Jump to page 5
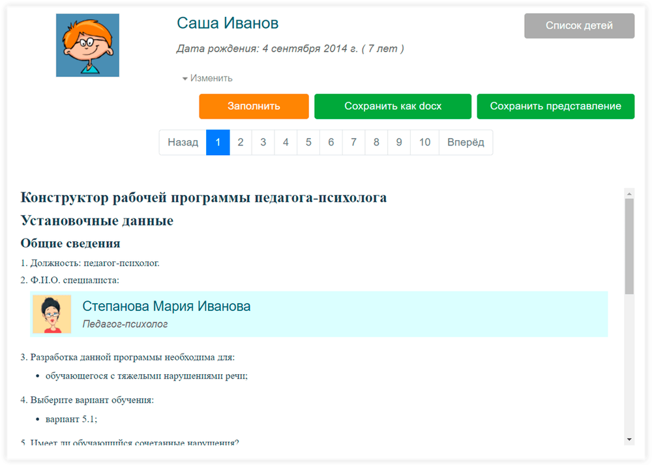 pos(308,142)
